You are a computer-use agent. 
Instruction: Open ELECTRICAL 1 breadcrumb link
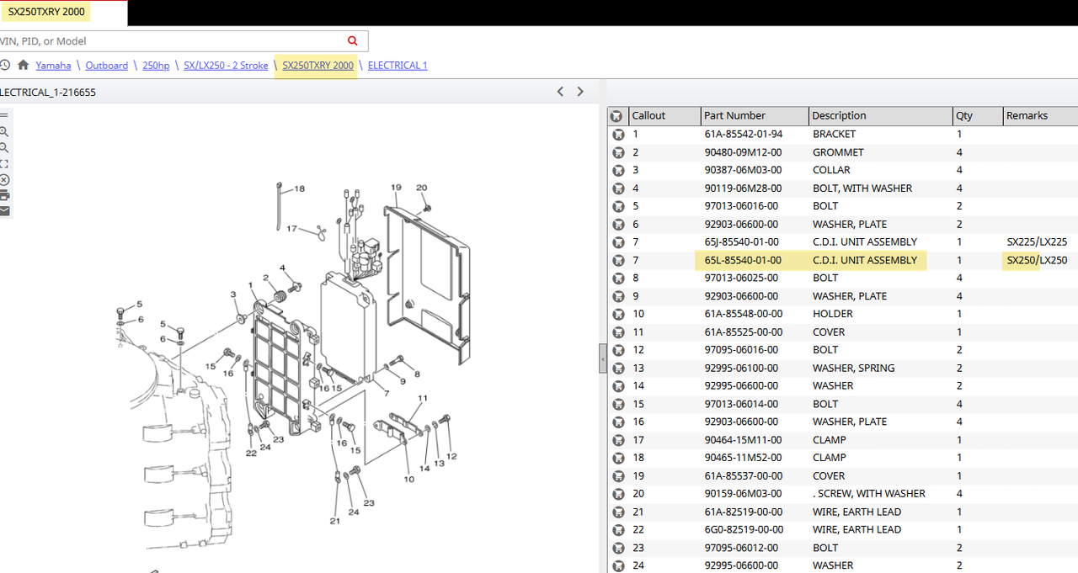click(398, 65)
